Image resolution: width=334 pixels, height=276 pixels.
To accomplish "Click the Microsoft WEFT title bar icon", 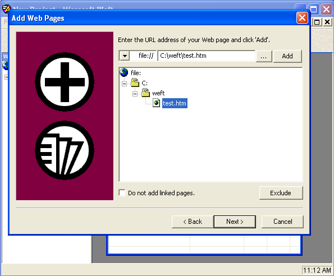I will tap(6, 9).
